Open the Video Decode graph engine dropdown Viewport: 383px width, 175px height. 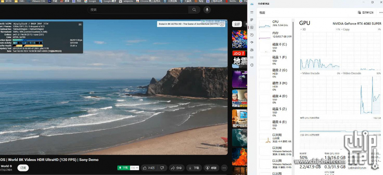pyautogui.click(x=351, y=73)
